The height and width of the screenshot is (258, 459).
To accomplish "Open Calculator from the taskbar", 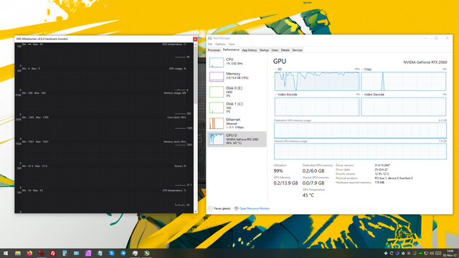I will 65,253.
